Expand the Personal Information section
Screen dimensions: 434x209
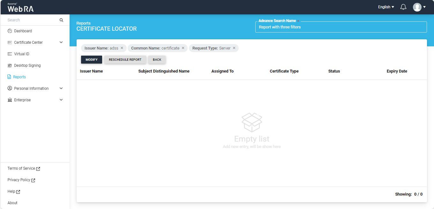[61, 89]
